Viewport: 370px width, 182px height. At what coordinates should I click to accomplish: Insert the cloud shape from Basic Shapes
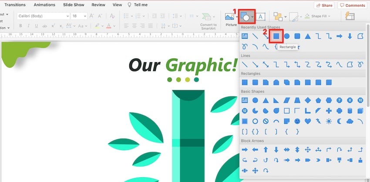350,121
